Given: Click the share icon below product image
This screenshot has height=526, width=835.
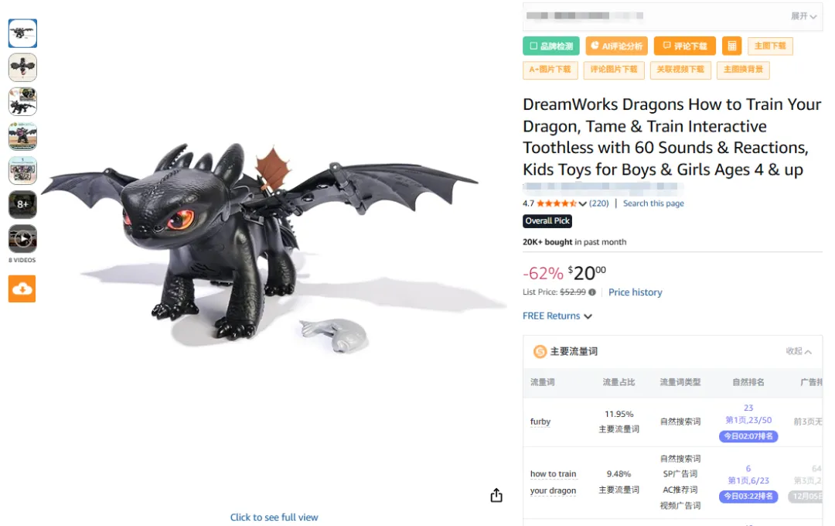Looking at the screenshot, I should coord(496,496).
